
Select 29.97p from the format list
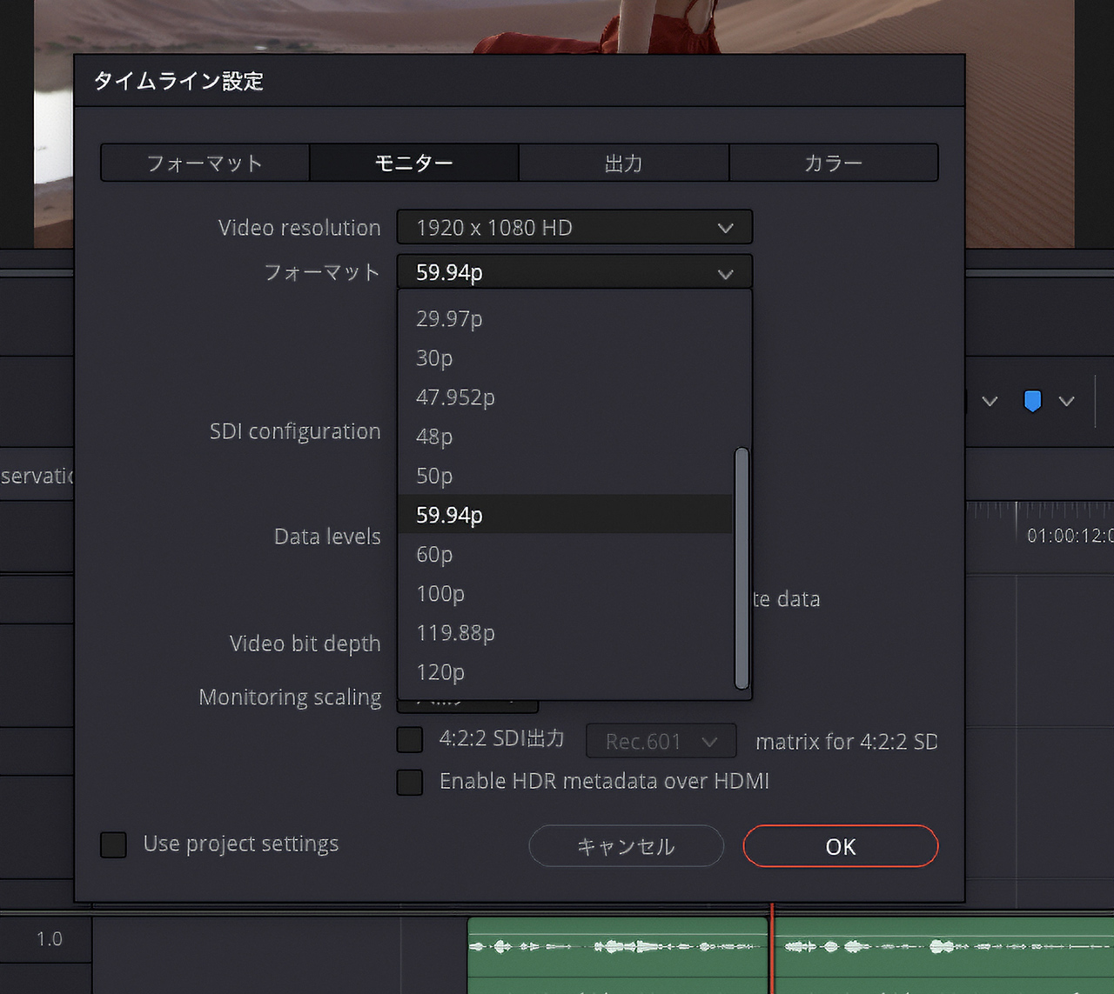(x=449, y=319)
